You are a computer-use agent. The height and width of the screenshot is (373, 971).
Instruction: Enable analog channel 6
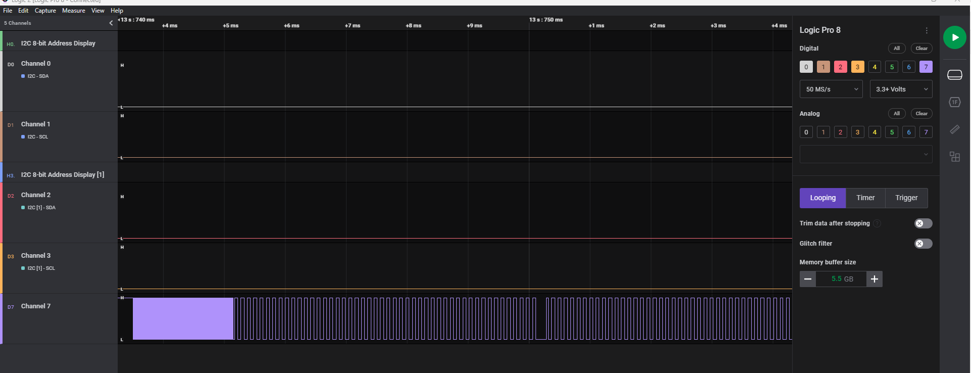point(909,132)
